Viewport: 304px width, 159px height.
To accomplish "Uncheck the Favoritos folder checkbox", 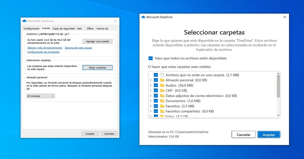I will point(156,106).
